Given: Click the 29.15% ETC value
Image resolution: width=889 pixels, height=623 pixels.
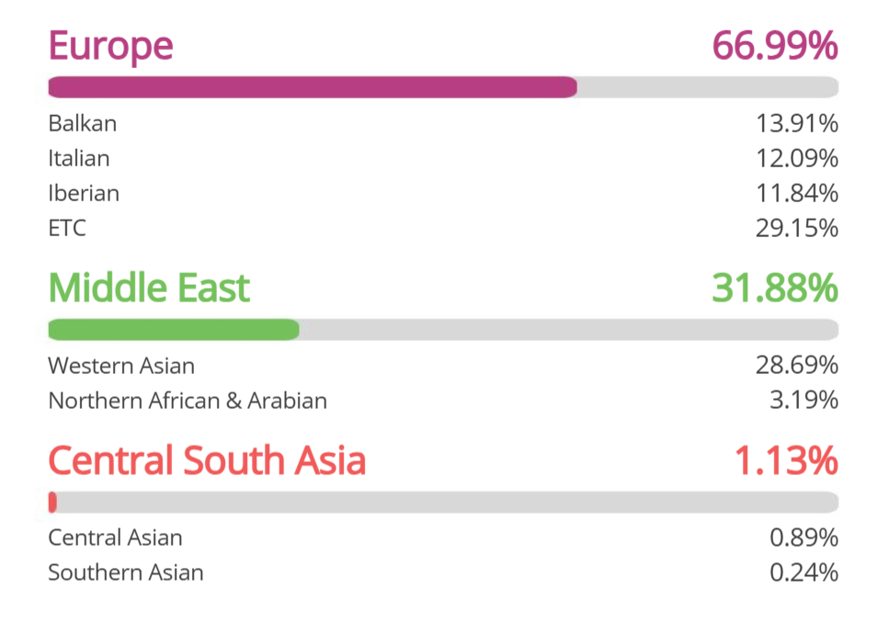Looking at the screenshot, I should (796, 228).
